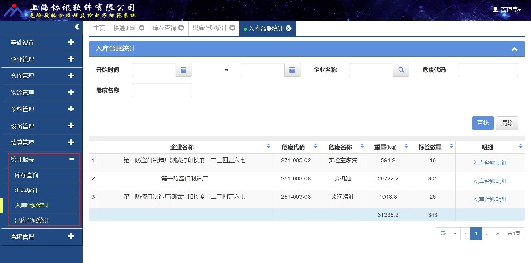Open 汇总统计 in the sidebar

click(x=25, y=190)
